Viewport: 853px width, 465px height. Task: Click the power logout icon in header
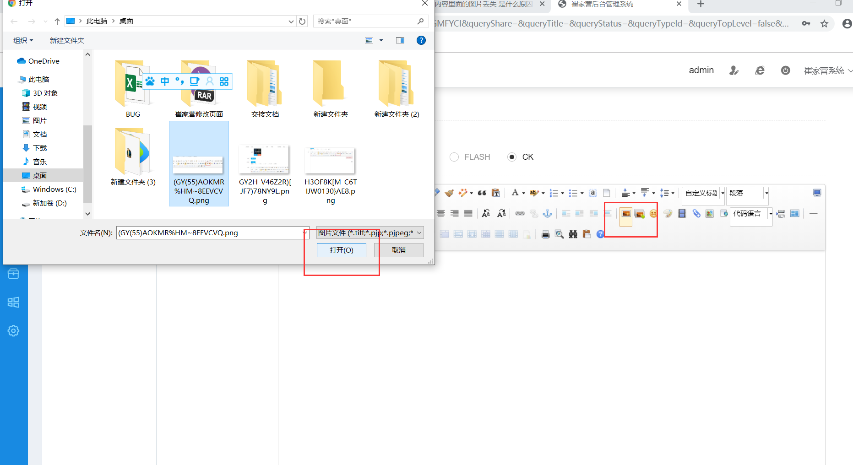(x=785, y=70)
